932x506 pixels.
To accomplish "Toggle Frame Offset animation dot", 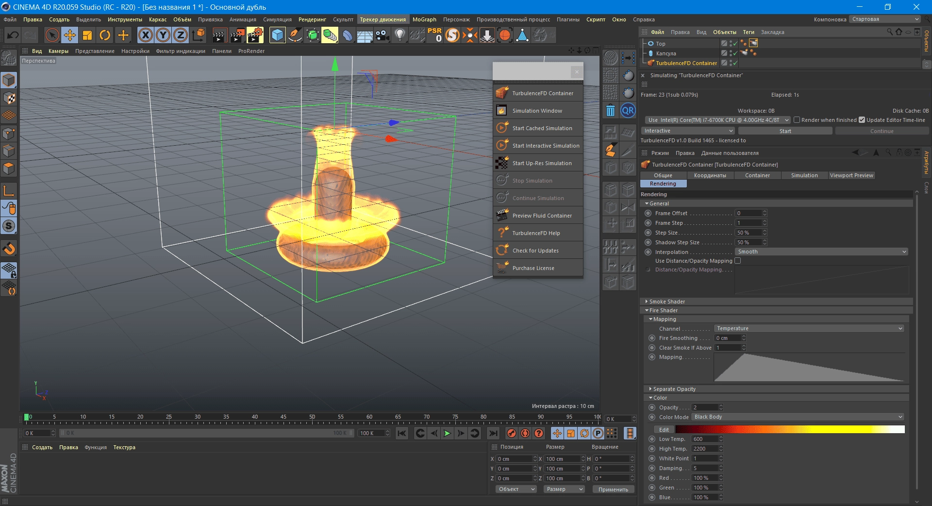I will click(648, 213).
